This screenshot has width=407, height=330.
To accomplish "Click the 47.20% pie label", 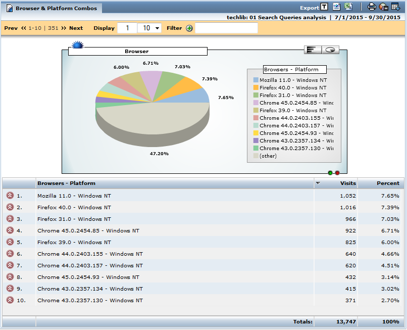I will pyautogui.click(x=159, y=154).
